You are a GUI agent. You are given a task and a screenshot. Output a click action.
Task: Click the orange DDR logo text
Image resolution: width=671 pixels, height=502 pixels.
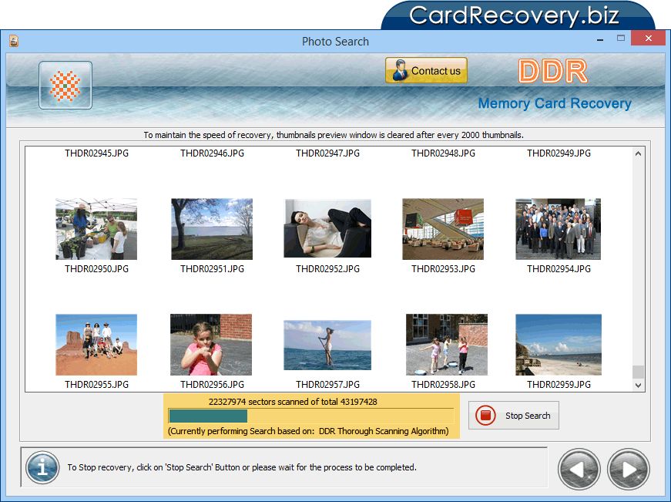pos(553,71)
